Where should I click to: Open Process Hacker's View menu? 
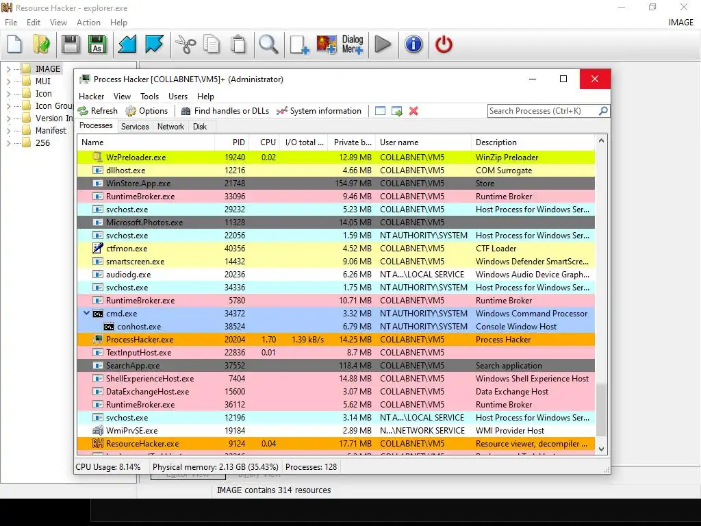point(122,96)
